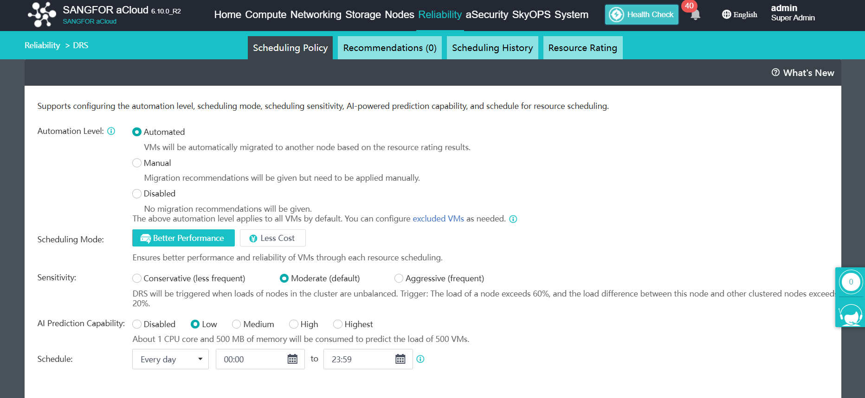Open the aSecurity menu
Screen dimensions: 865x398
(487, 15)
